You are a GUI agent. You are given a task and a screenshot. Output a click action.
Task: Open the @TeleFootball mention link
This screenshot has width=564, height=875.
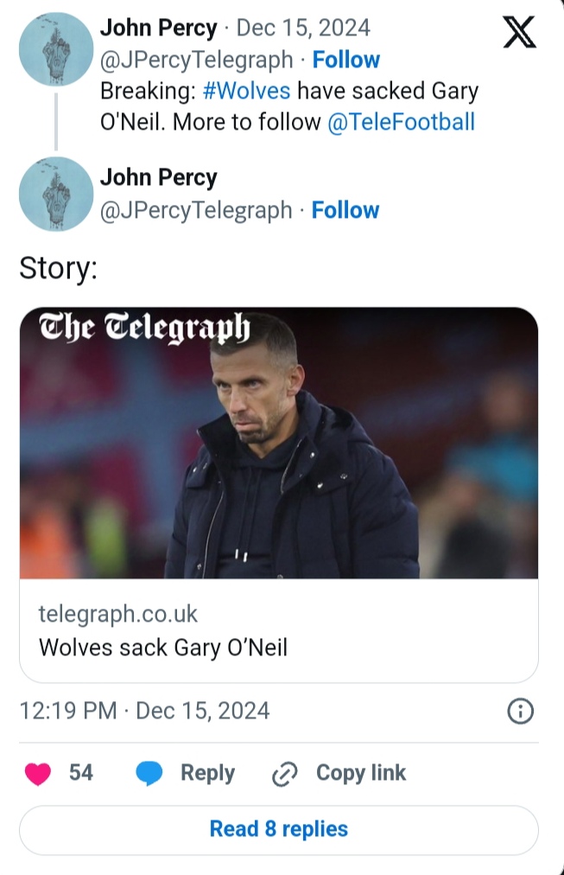(x=401, y=122)
